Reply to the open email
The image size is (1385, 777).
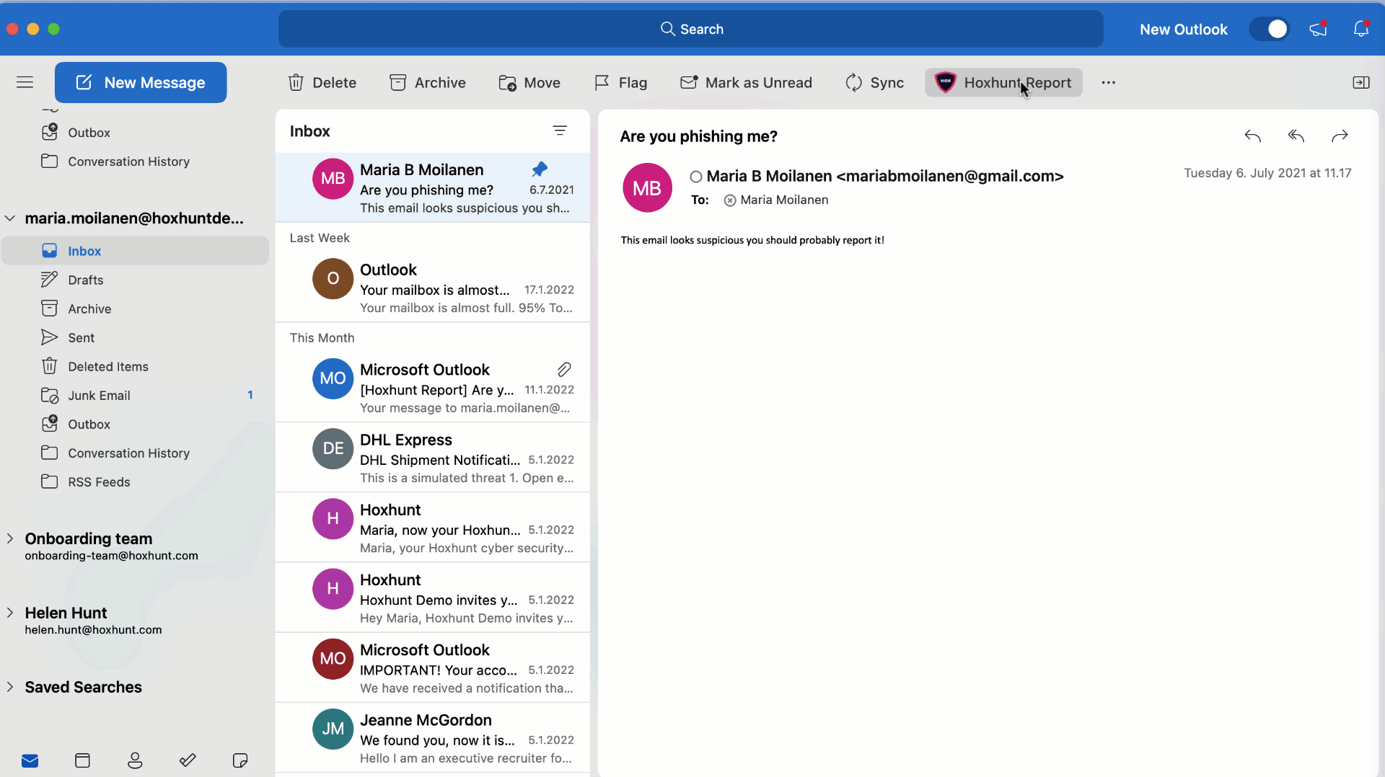tap(1253, 136)
